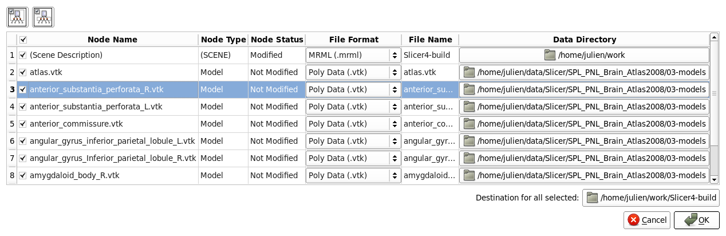Open folder button for amygdaloid_body_R.vtk row
The height and width of the screenshot is (236, 726).
coord(584,175)
